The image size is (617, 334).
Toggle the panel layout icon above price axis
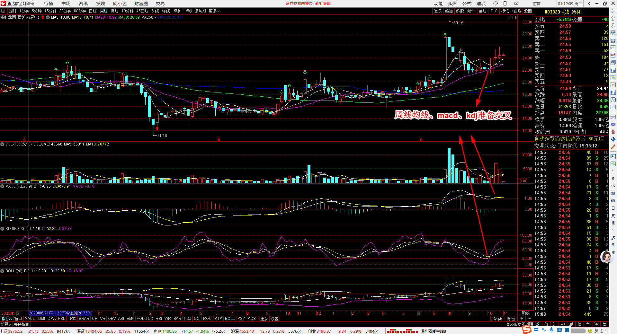pos(514,17)
